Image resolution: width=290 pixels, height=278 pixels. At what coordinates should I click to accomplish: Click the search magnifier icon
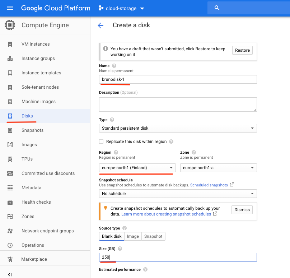217,8
